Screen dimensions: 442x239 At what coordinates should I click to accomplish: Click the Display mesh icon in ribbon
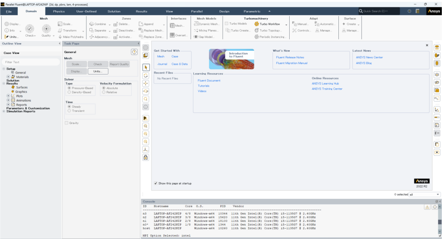point(7,24)
